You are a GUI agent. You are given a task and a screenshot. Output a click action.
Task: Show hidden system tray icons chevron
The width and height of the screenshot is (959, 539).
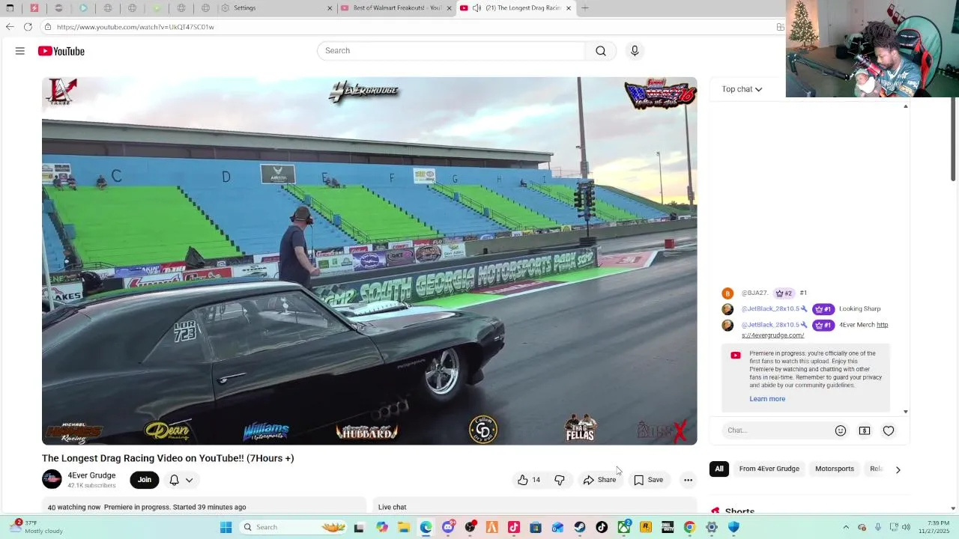pyautogui.click(x=846, y=527)
